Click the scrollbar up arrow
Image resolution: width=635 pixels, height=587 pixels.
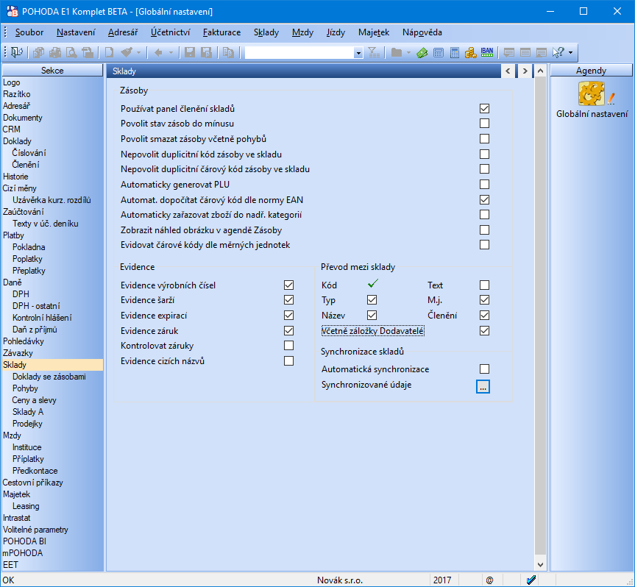(540, 71)
